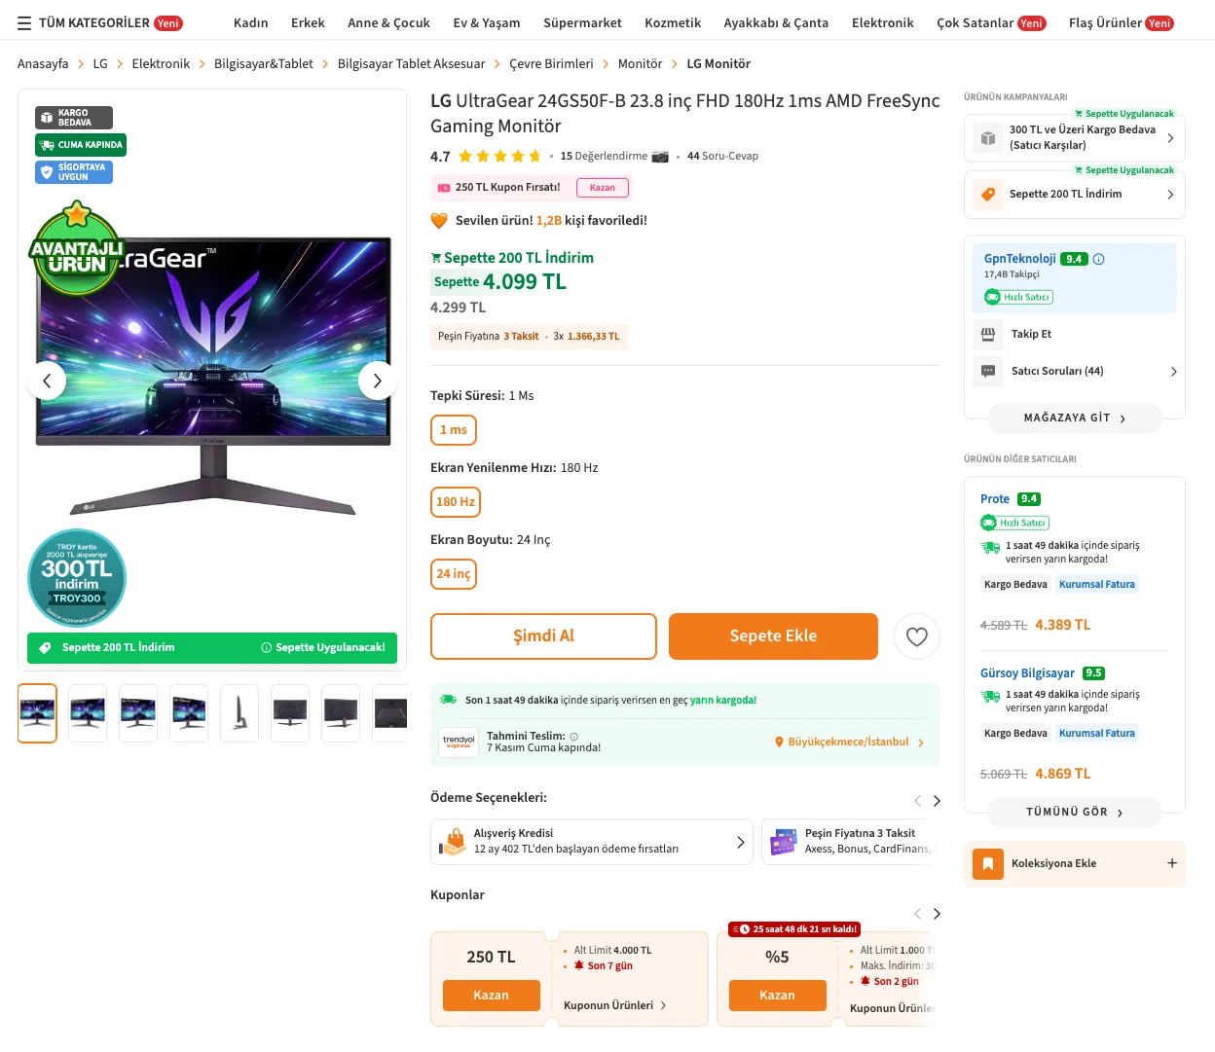
Task: Select the 24 inç screen size option
Action: point(454,574)
